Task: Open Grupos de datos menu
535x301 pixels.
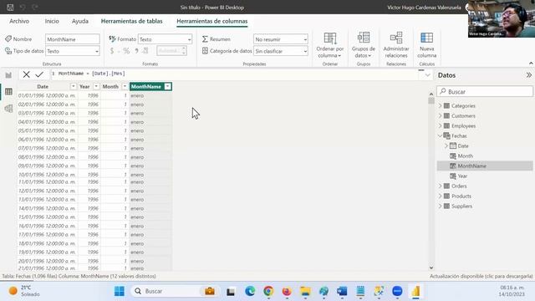Action: (364, 45)
